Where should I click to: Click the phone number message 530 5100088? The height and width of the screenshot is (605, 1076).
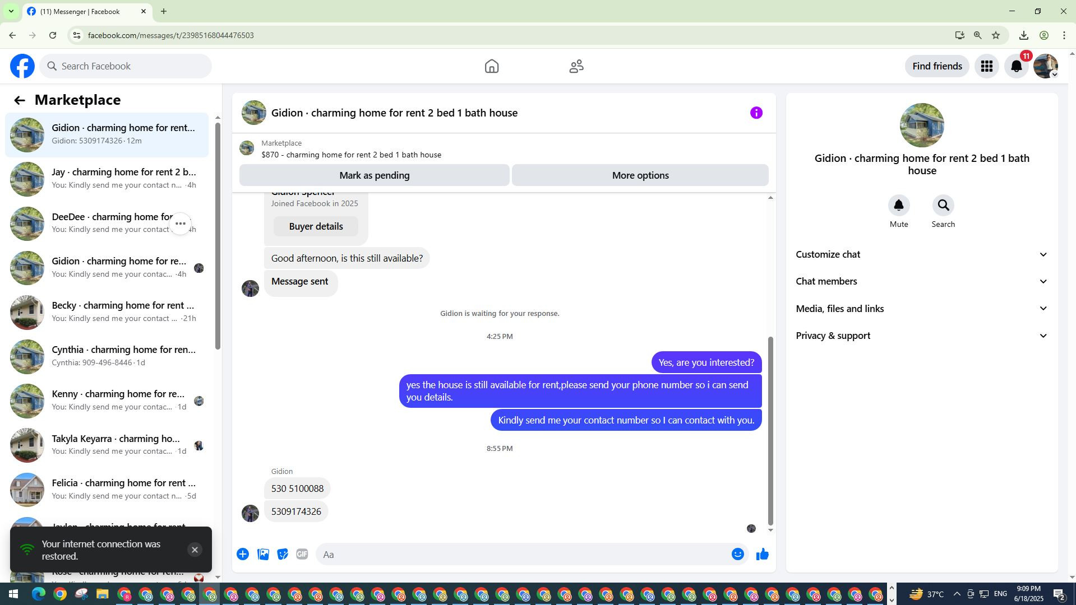[297, 489]
